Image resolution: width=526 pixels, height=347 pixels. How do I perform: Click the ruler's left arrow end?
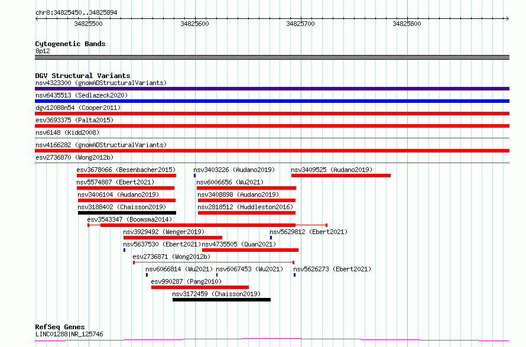[37, 18]
